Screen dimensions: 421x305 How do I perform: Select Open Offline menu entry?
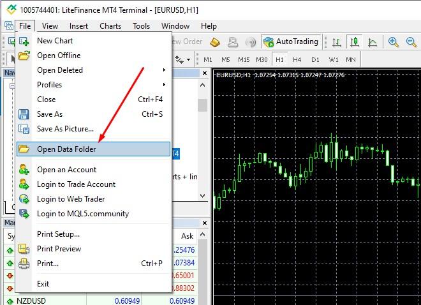93,56
